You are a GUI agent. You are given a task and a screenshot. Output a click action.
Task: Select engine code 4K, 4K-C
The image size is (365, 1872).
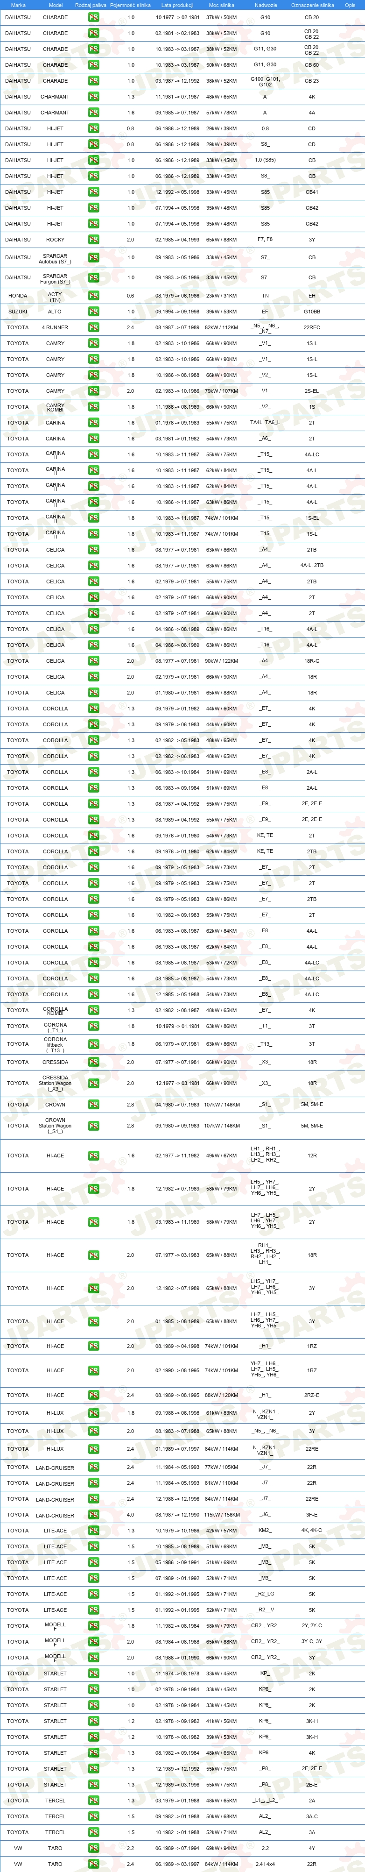click(x=312, y=1531)
